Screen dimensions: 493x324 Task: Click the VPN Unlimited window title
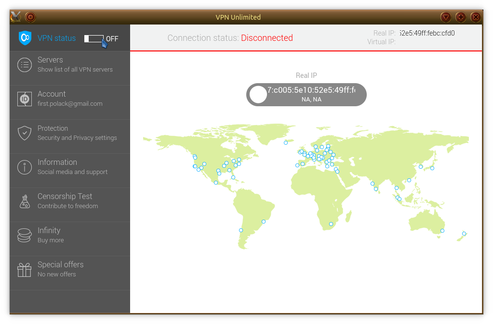239,17
